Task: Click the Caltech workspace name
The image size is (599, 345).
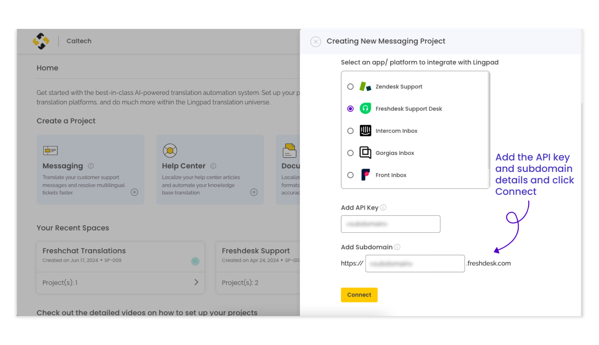Action: (79, 41)
